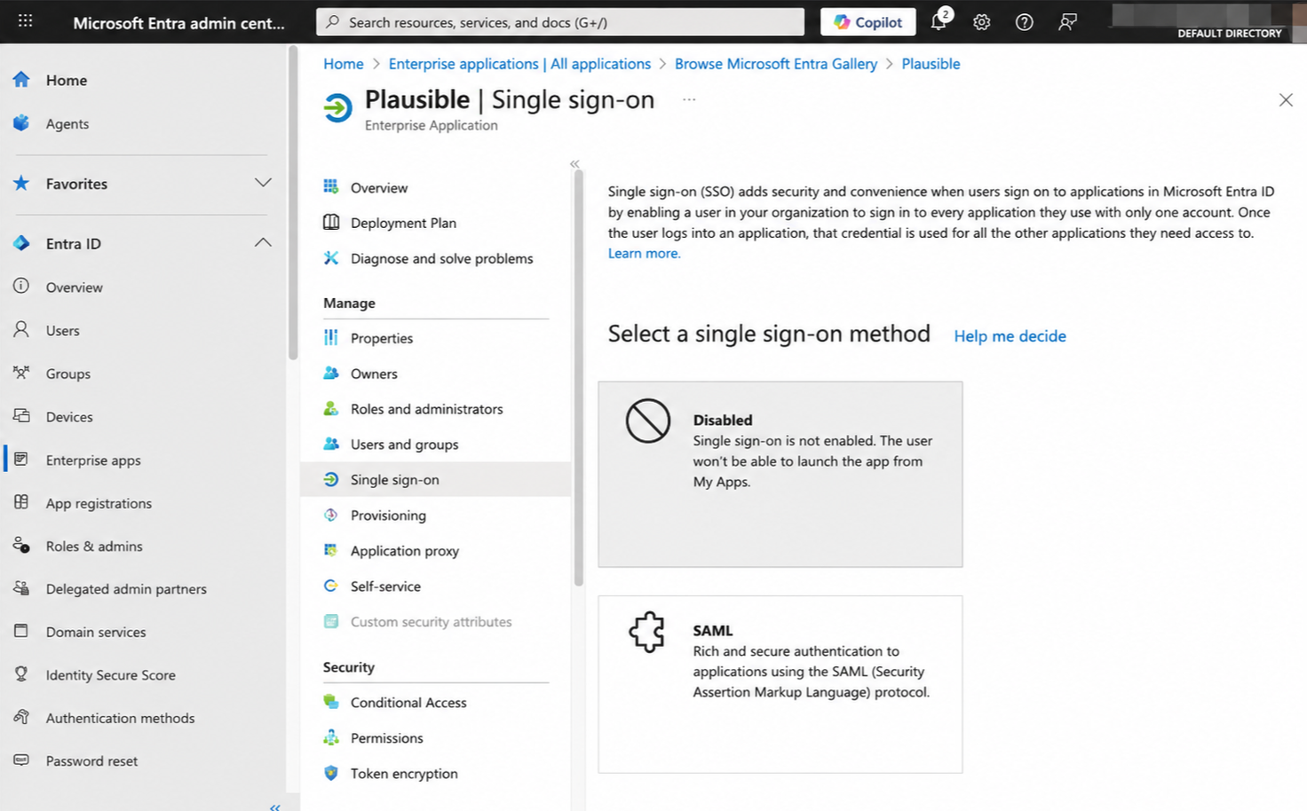The width and height of the screenshot is (1307, 811).
Task: Follow the Learn more link
Action: pyautogui.click(x=644, y=254)
